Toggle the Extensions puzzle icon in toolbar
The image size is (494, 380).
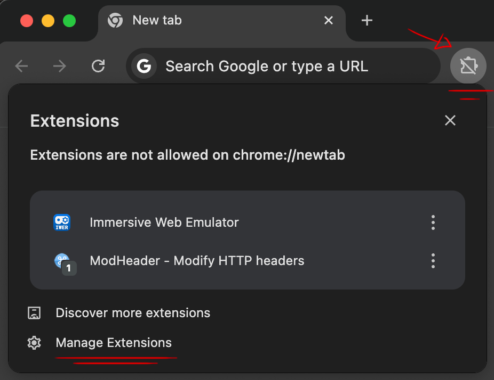(x=468, y=66)
